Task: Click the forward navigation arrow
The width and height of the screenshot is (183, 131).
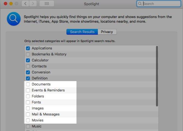Action: [x=33, y=4]
